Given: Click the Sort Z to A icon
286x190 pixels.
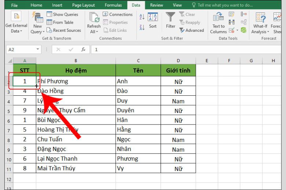Looking at the screenshot, I should click(142, 27).
